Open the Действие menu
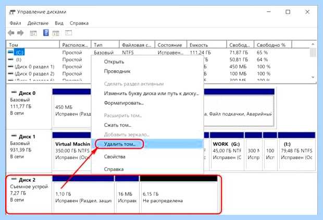The image size is (323, 220). click(38, 23)
